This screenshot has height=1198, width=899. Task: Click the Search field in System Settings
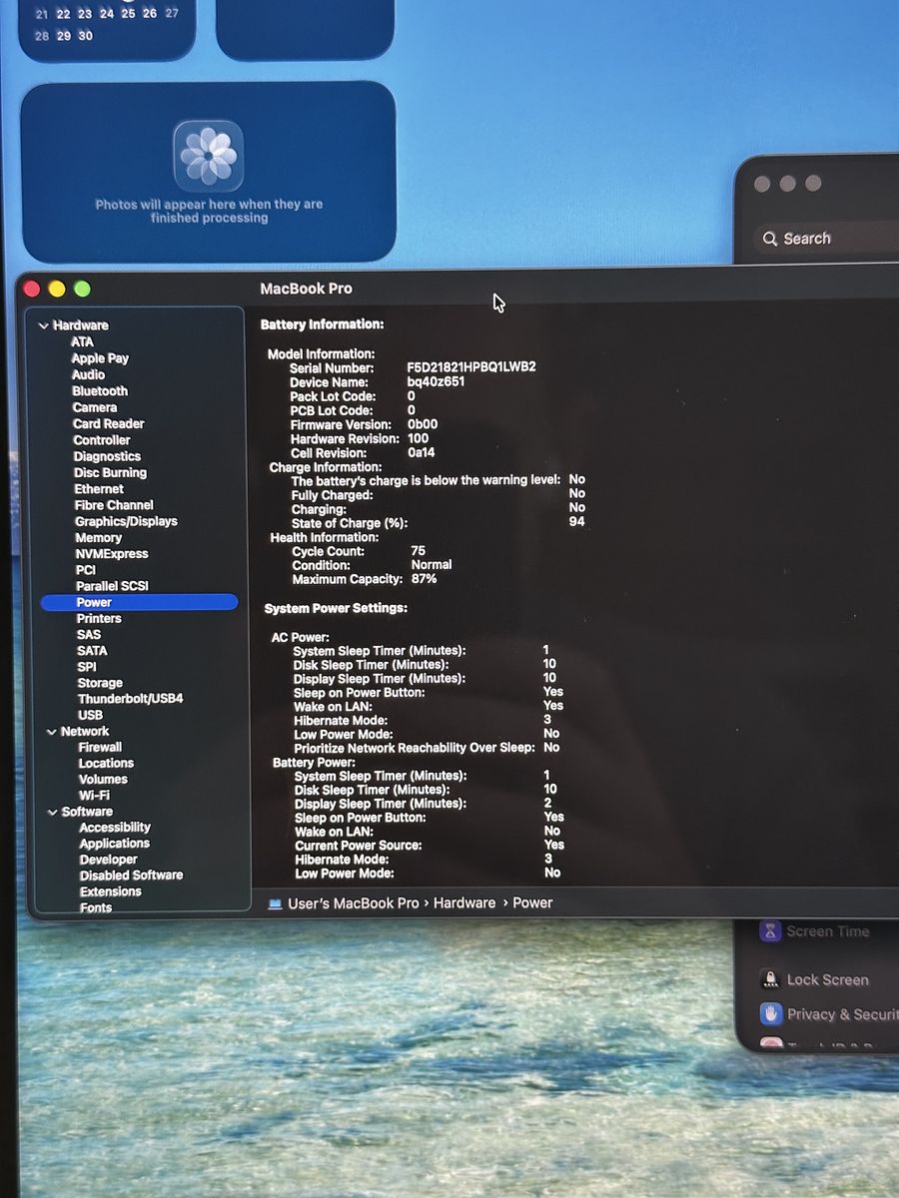tap(825, 239)
